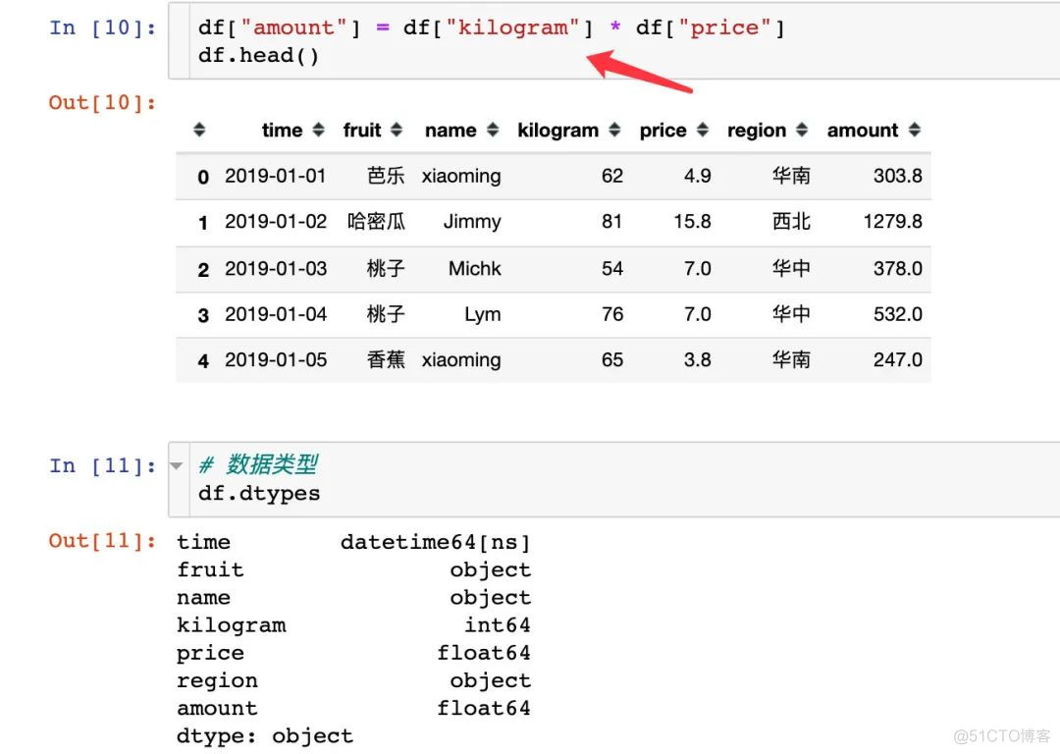
Task: Select price value 4.9
Action: [x=698, y=176]
